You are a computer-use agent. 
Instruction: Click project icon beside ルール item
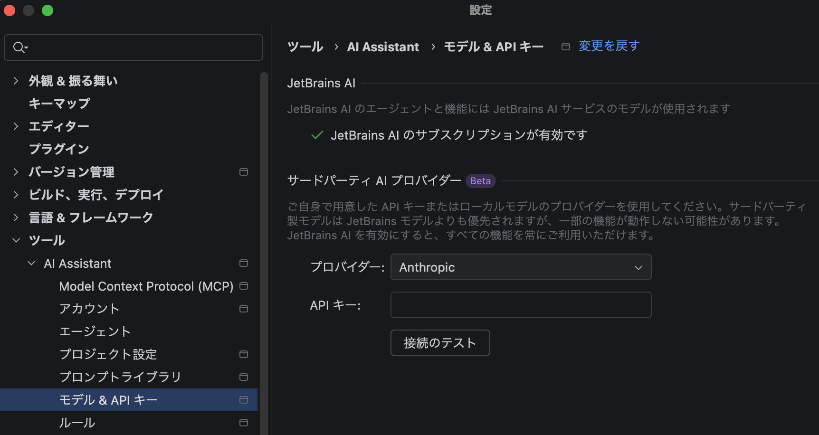(x=244, y=423)
